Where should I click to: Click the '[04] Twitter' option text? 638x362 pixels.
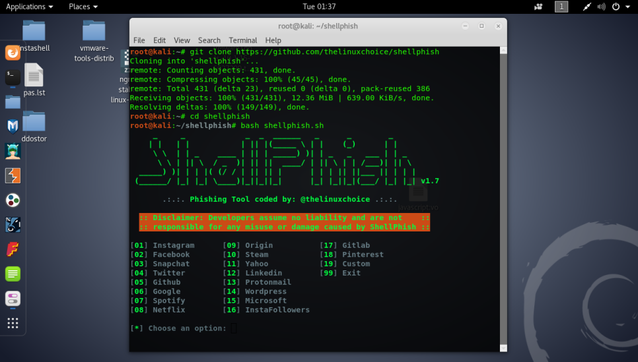pos(158,273)
